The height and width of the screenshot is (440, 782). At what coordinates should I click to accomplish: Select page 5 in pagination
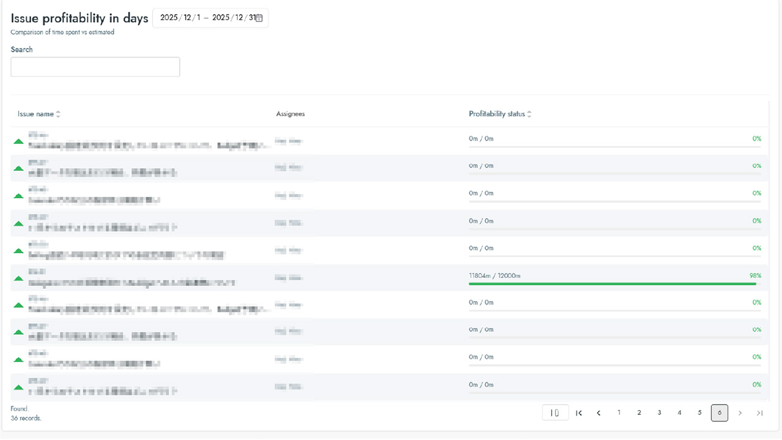(x=700, y=413)
